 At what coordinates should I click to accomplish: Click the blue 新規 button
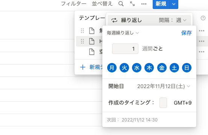pos(161,4)
